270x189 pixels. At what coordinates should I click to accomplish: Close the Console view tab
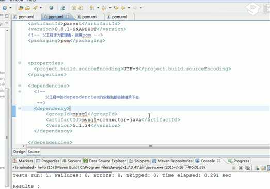[x=219, y=161]
